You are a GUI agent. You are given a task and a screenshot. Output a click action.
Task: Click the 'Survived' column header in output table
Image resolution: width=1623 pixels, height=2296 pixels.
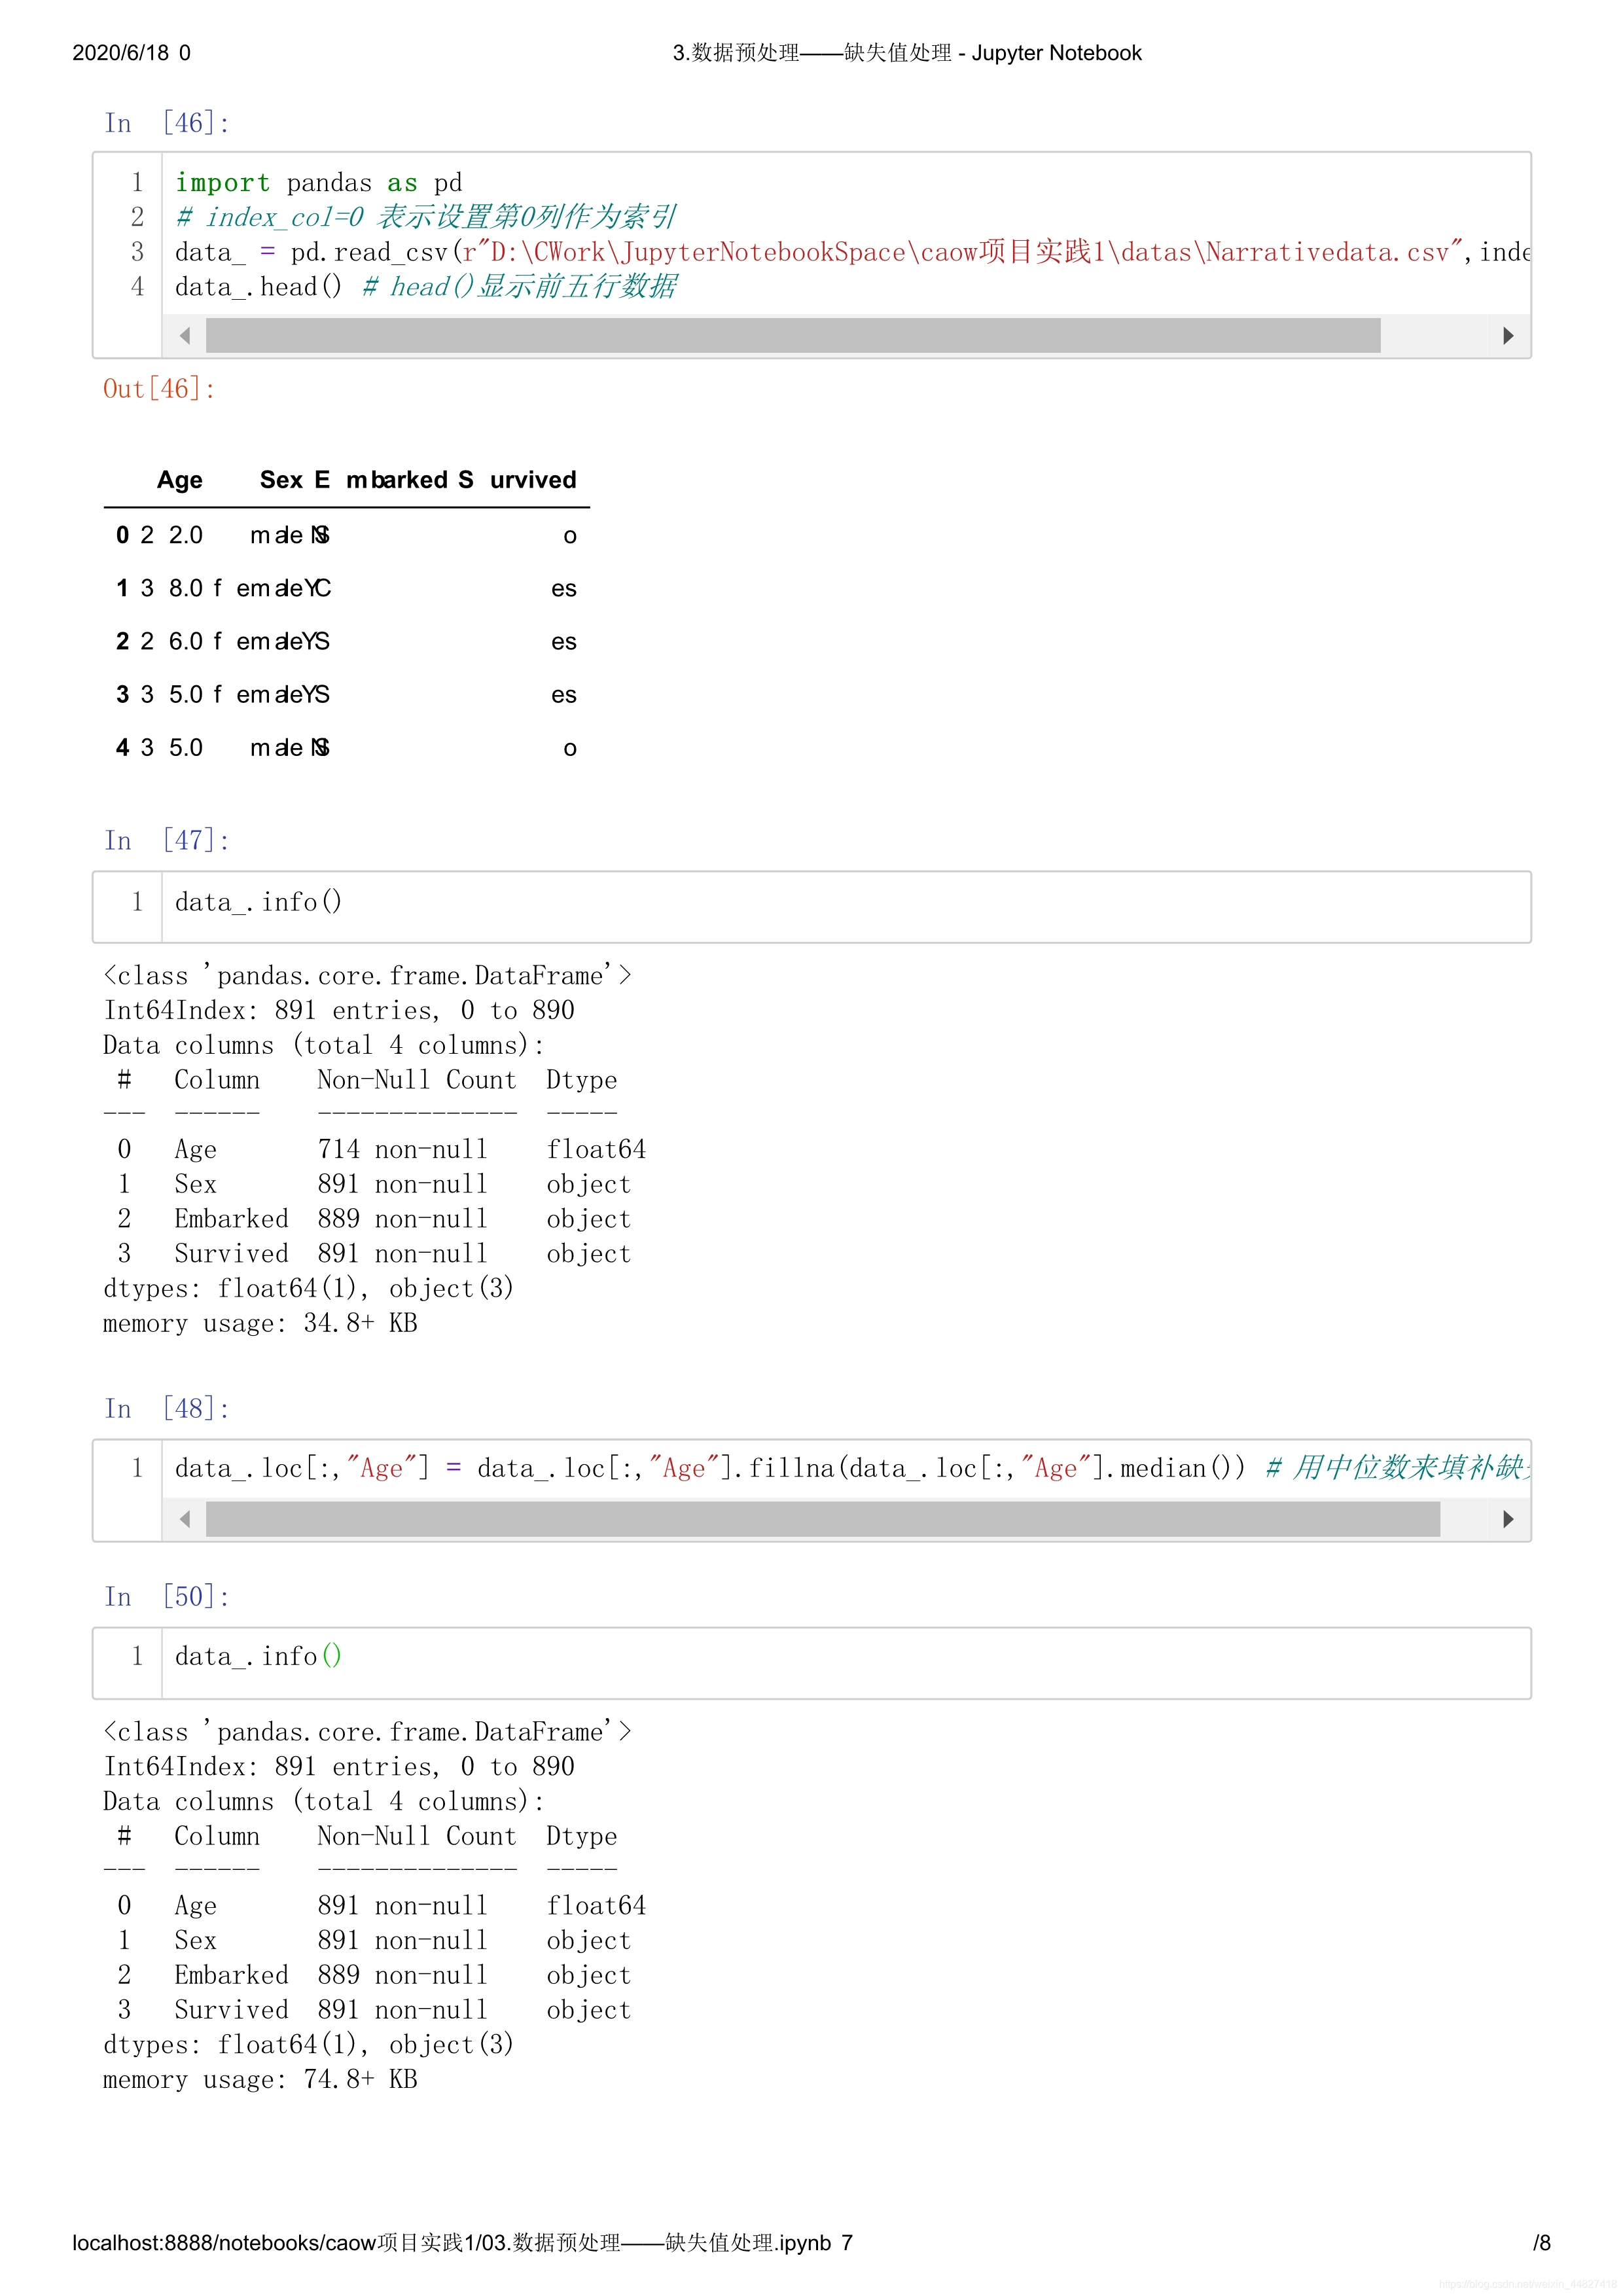(517, 480)
